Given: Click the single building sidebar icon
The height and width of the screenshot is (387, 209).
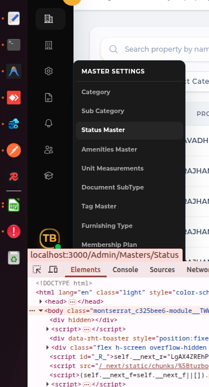Looking at the screenshot, I should tap(49, 45).
